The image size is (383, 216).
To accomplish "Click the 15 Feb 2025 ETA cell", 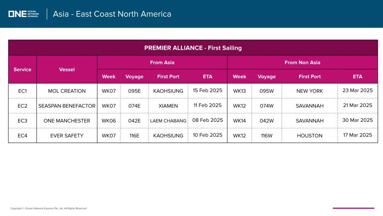I will tap(207, 91).
